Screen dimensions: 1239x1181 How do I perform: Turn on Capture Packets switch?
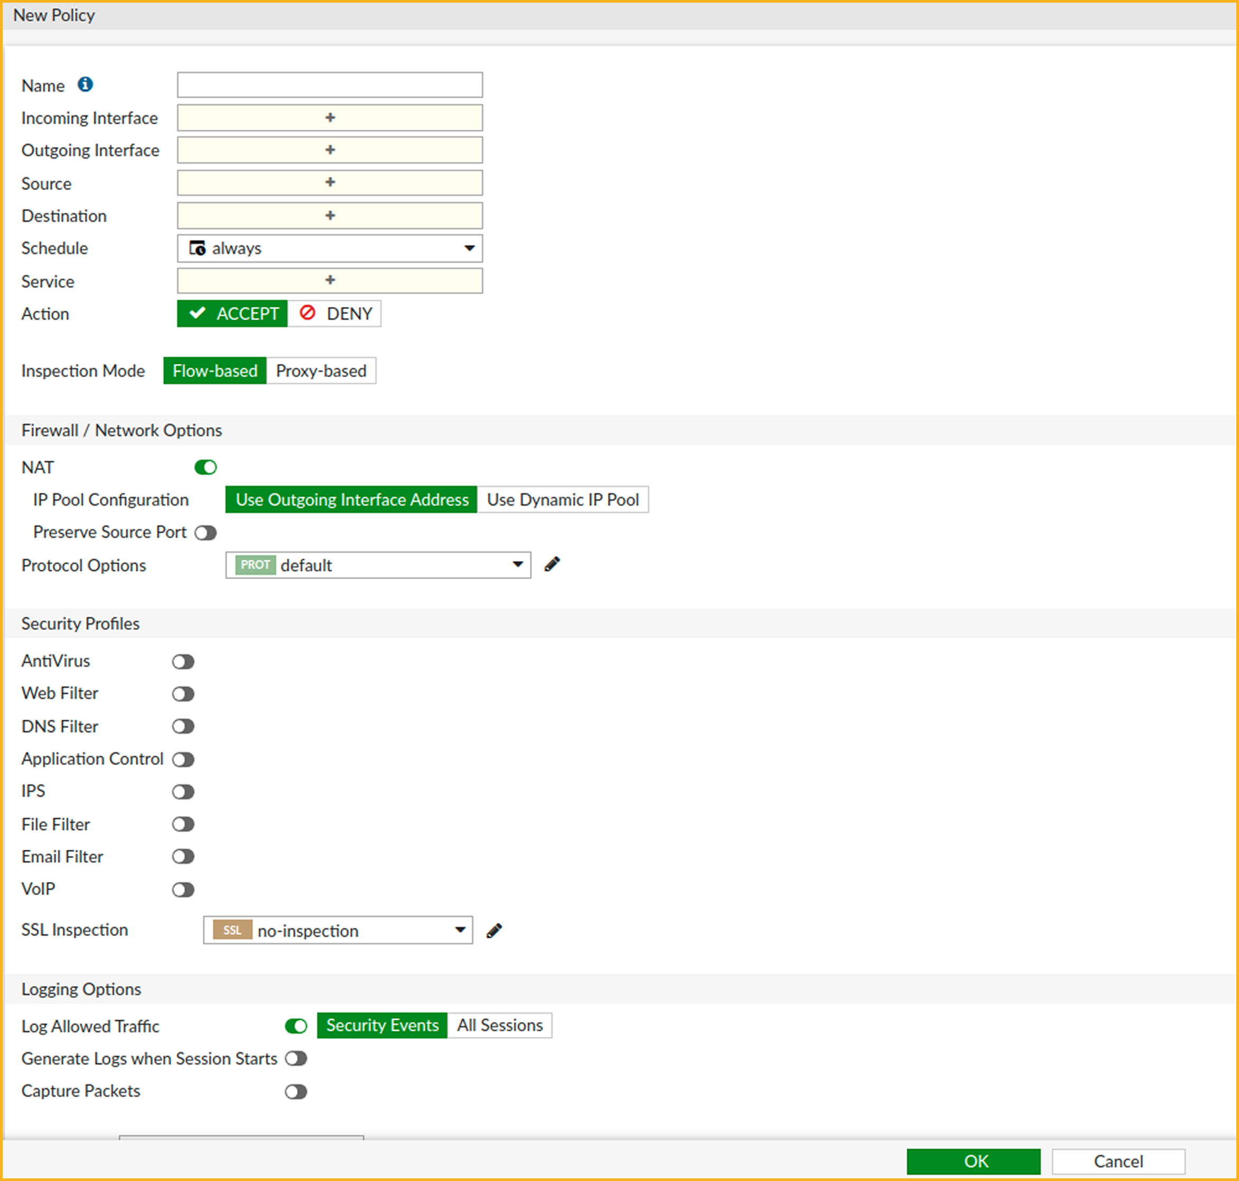296,1092
